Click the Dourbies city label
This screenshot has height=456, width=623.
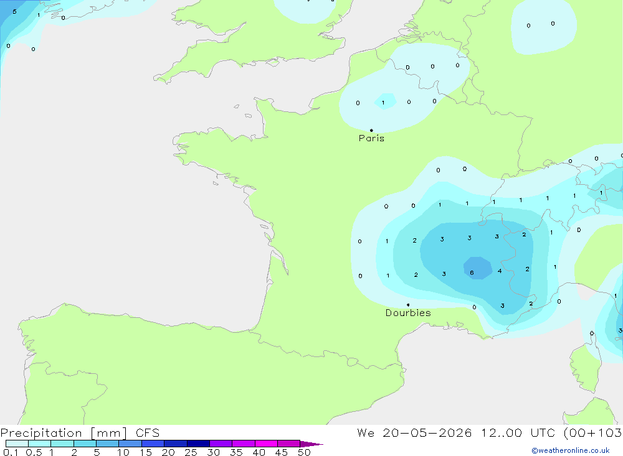coord(408,313)
